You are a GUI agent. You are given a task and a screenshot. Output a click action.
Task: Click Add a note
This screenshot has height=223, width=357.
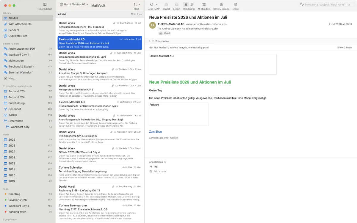point(158,172)
